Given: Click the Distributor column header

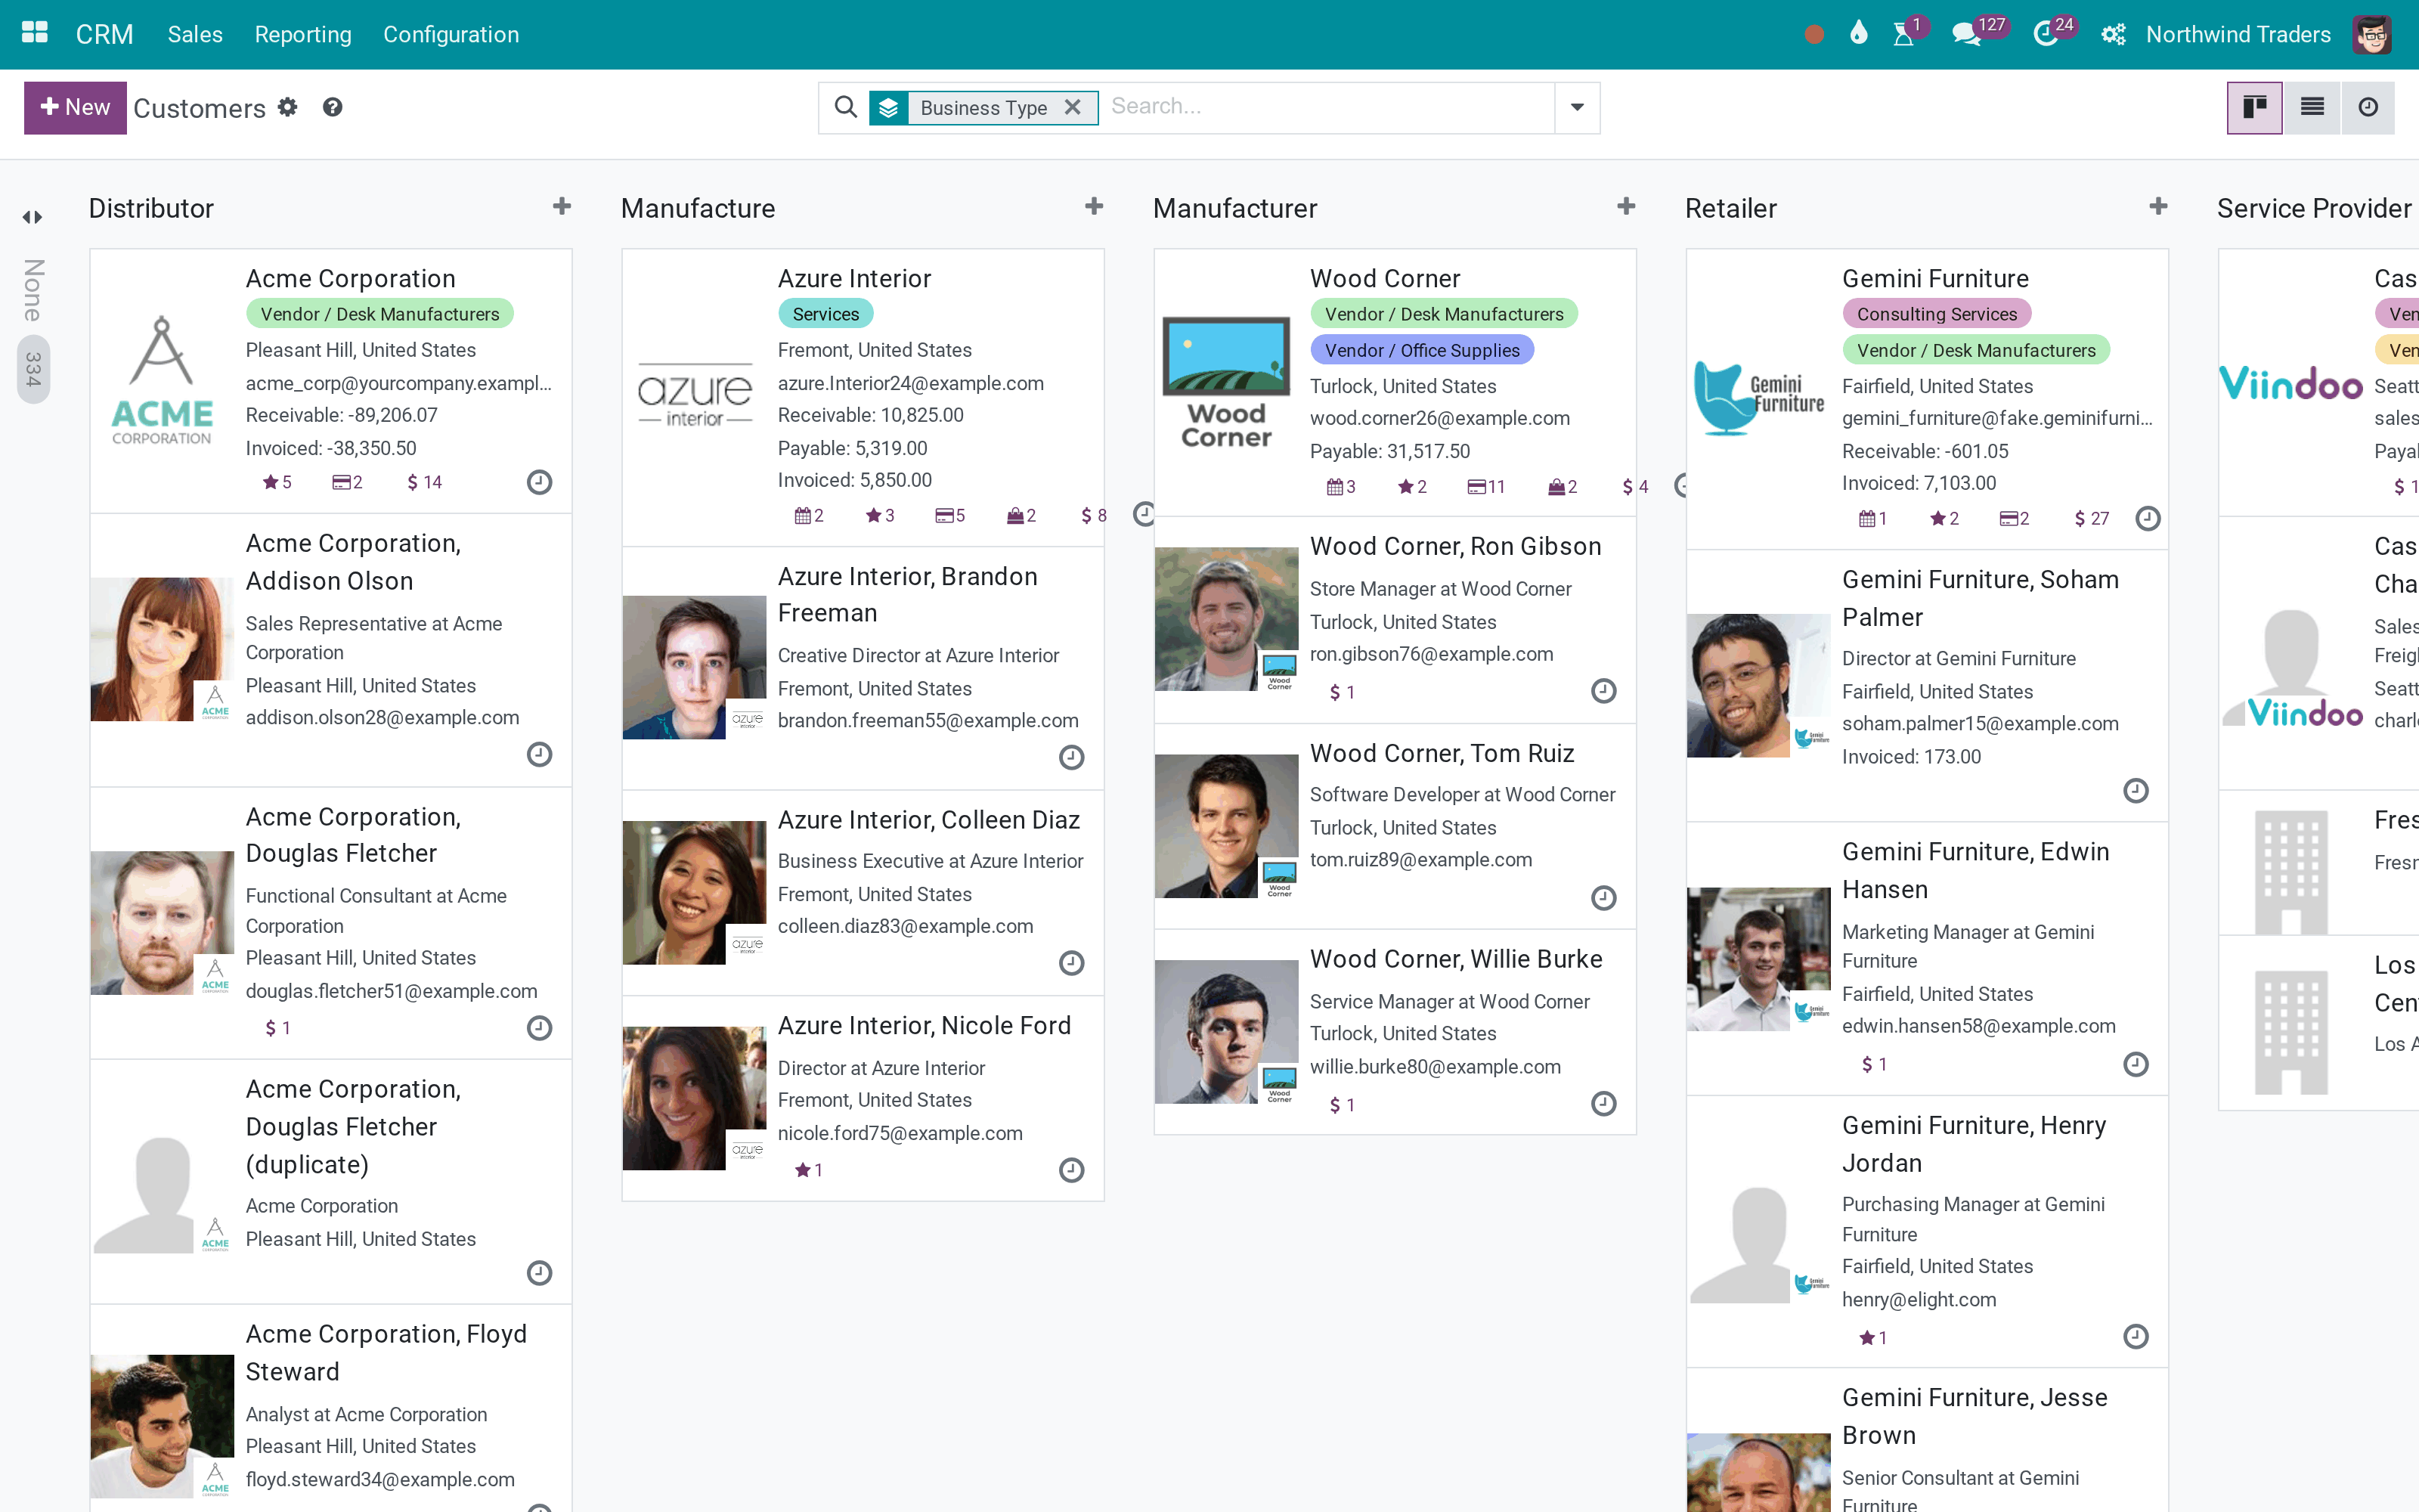Looking at the screenshot, I should 151,208.
